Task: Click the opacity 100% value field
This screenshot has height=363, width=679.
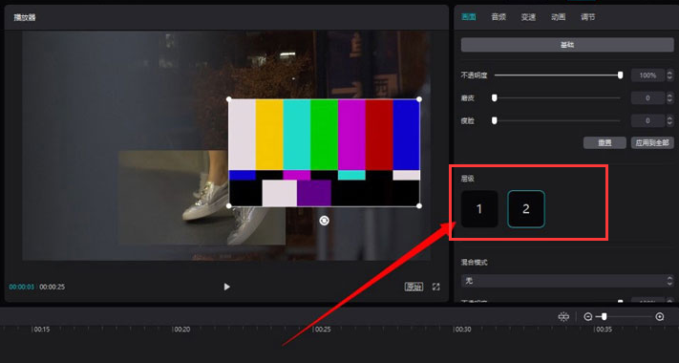Action: coord(647,75)
